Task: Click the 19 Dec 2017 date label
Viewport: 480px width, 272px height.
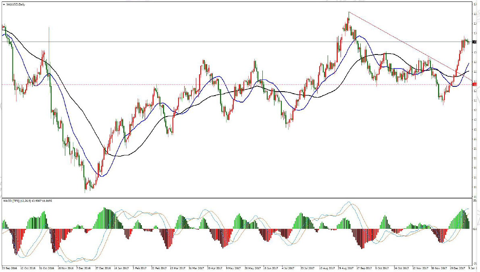Action: pyautogui.click(x=458, y=268)
